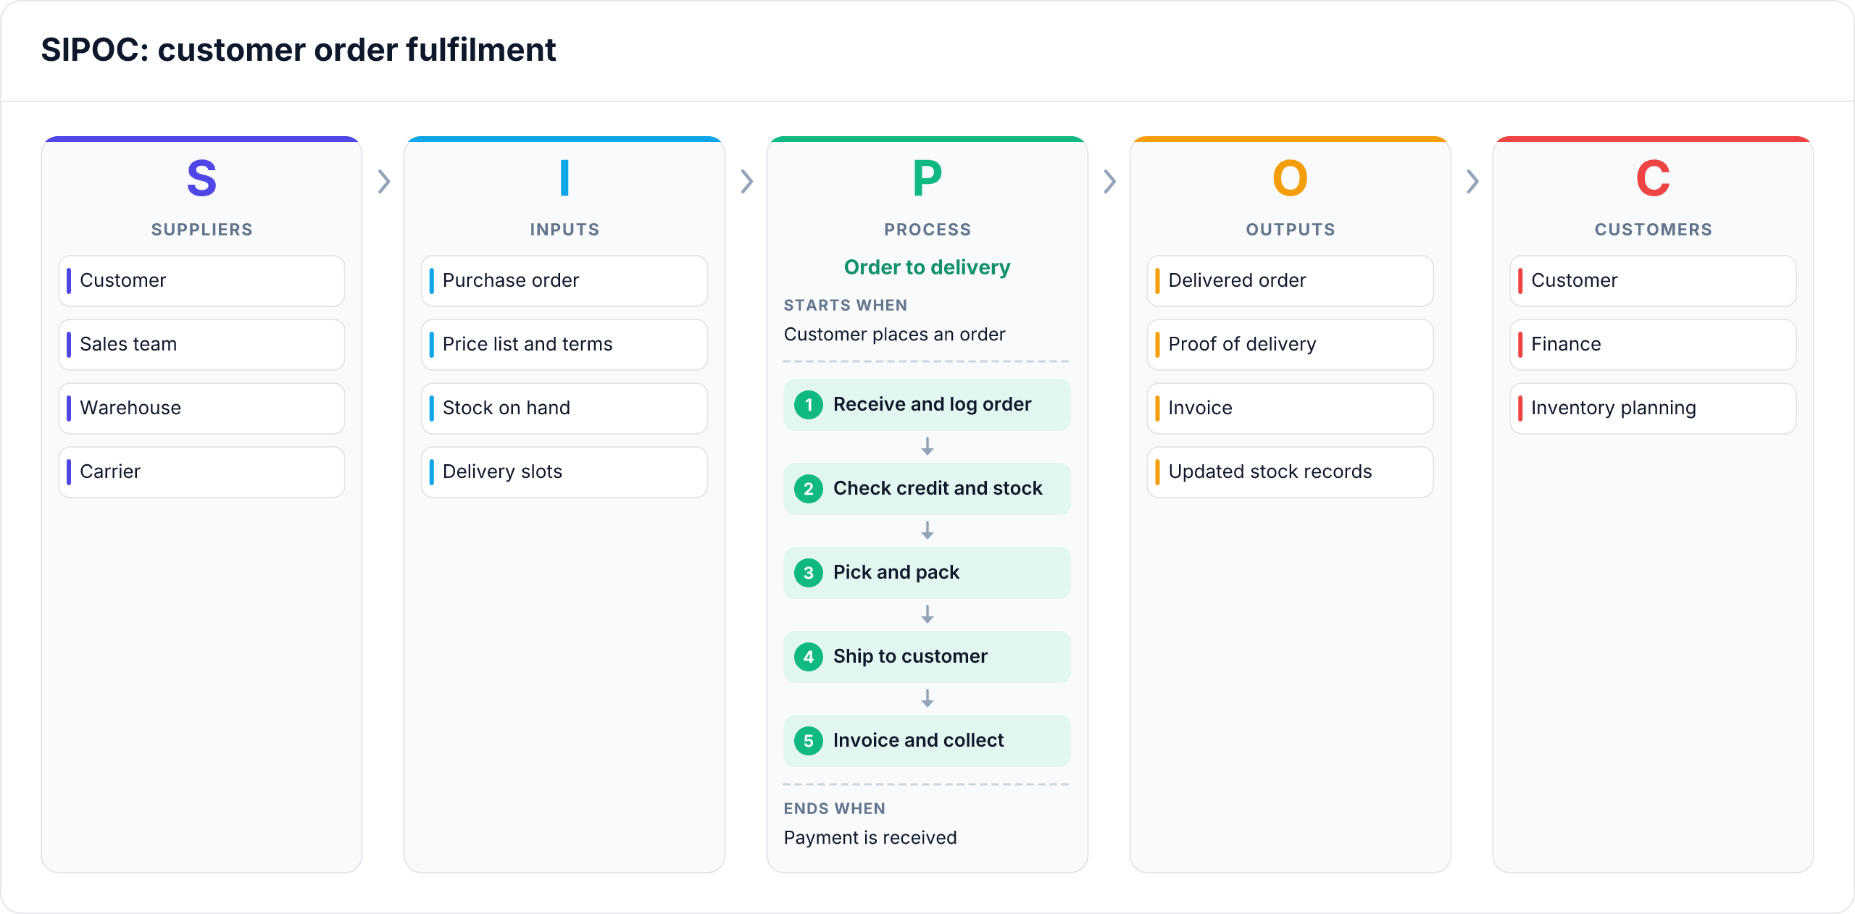The width and height of the screenshot is (1855, 914).
Task: Click the Invoice output card
Action: click(1290, 408)
